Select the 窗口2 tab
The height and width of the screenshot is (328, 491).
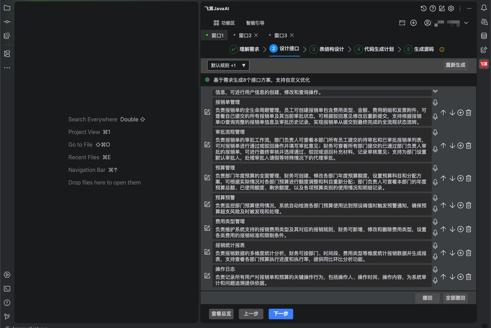tap(245, 35)
